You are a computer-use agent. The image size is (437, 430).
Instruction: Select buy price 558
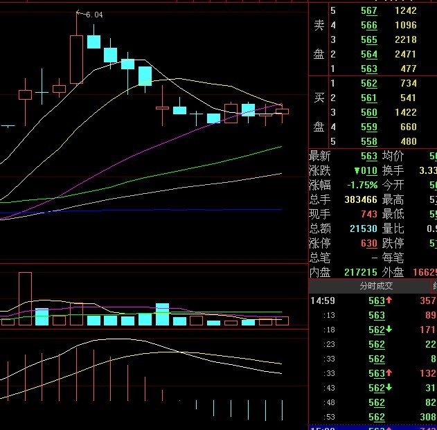[369, 141]
